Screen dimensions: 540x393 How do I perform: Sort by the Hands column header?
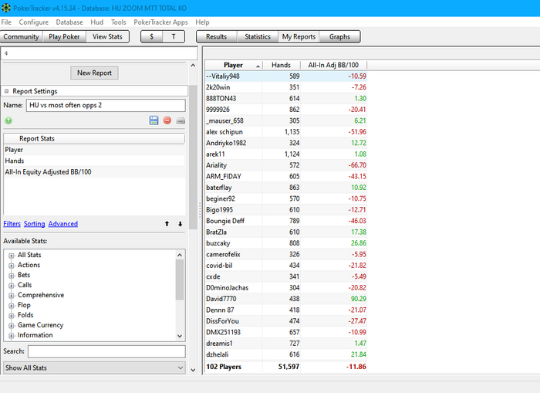(281, 65)
